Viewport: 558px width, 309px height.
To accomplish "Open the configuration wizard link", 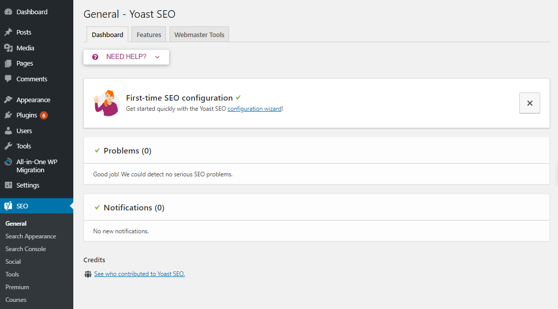I will coord(255,109).
